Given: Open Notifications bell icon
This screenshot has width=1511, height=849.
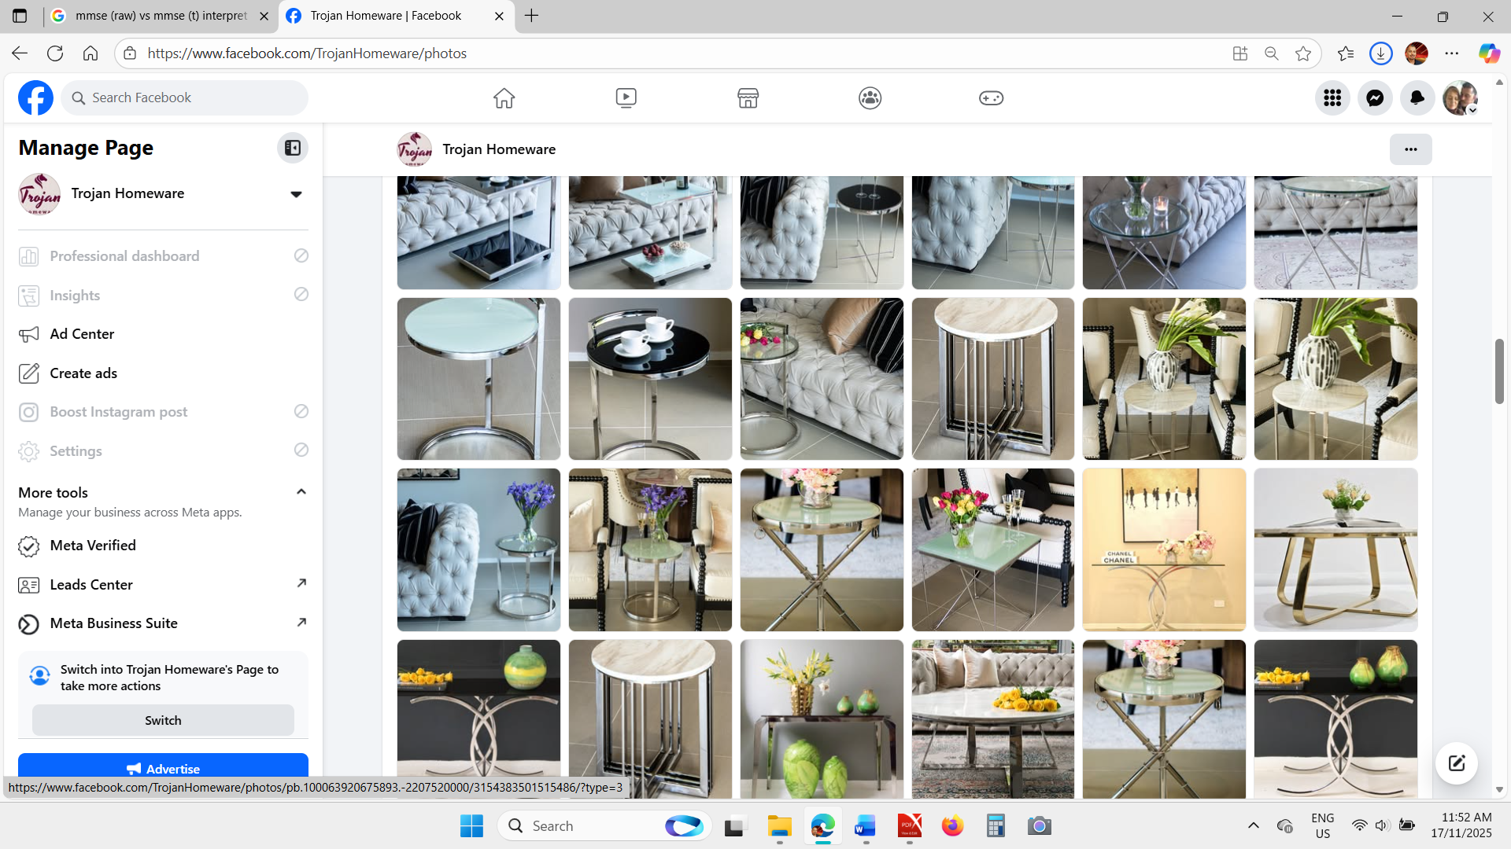Looking at the screenshot, I should [x=1417, y=98].
